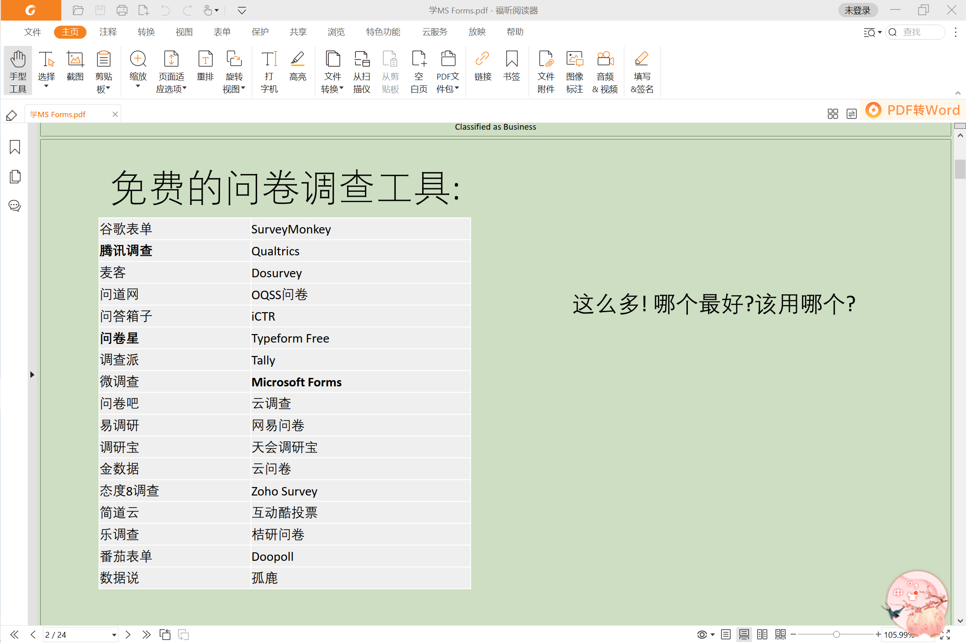Screen dimensions: 966x644
Task: Go to the first page
Action: click(14, 635)
